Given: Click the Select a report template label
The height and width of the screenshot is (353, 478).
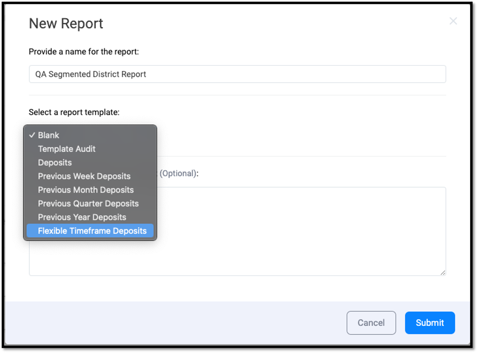Looking at the screenshot, I should tap(74, 112).
